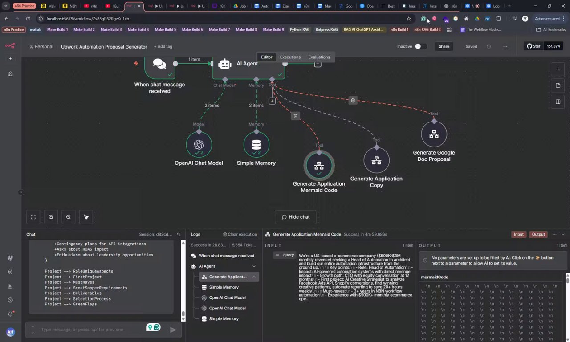Click the Add tag link
Image resolution: width=570 pixels, height=342 pixels.
163,46
